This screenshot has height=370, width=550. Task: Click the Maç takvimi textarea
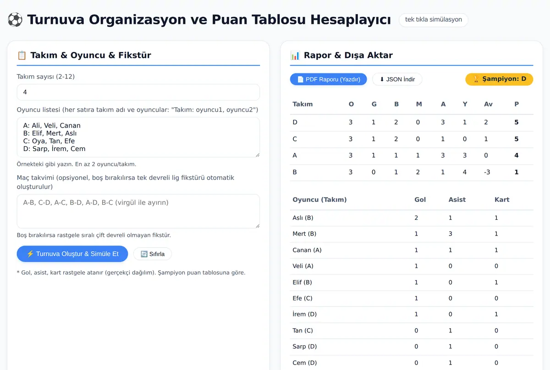[138, 211]
